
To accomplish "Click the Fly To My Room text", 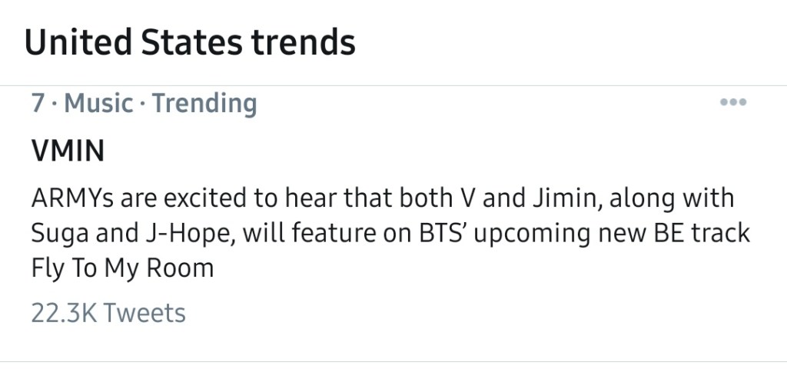I will click(122, 268).
